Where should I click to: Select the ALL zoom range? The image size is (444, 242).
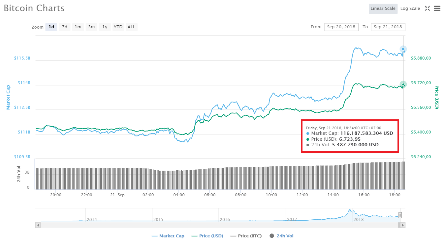coord(131,27)
